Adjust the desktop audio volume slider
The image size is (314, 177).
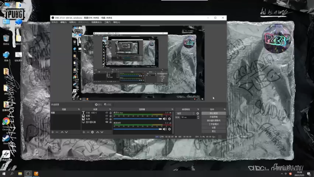coord(138,129)
